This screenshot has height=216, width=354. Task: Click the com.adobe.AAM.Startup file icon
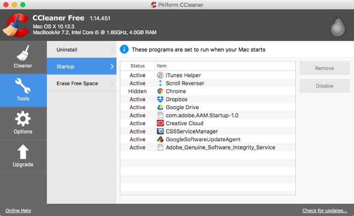160,115
